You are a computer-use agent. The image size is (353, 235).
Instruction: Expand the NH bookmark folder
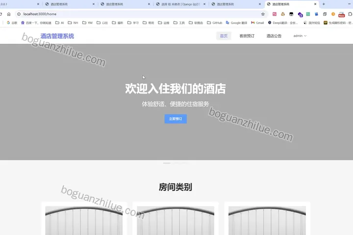tap(73, 23)
